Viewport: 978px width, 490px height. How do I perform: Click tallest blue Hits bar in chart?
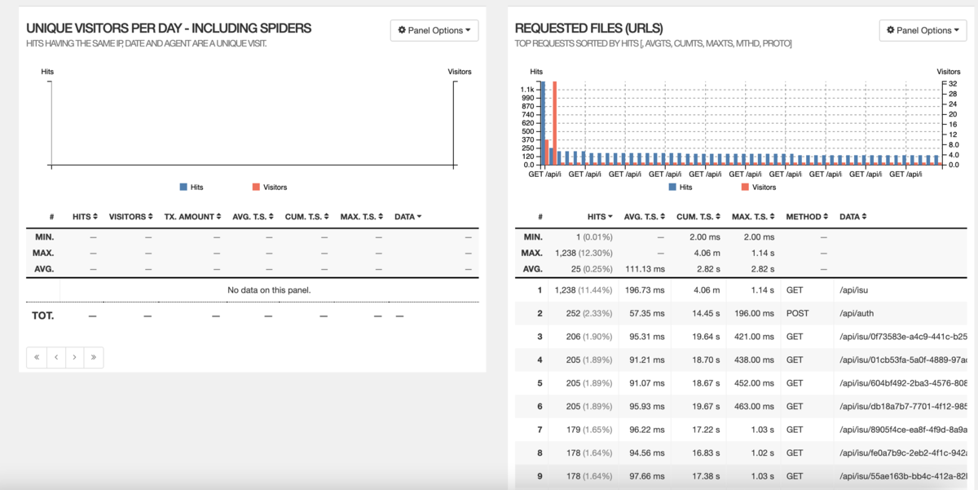[x=542, y=123]
